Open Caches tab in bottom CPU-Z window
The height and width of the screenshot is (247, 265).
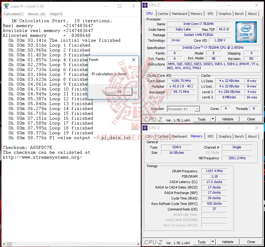click(x=163, y=136)
